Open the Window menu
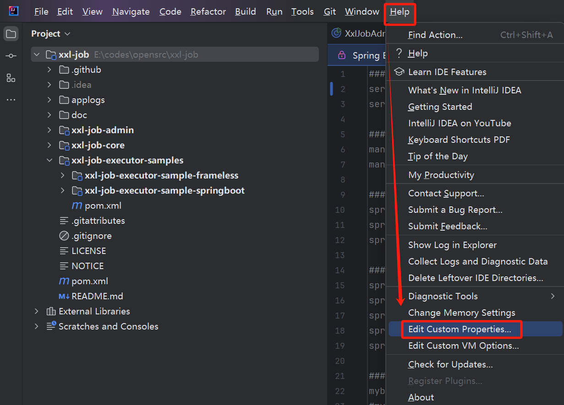Viewport: 564px width, 405px height. 362,11
